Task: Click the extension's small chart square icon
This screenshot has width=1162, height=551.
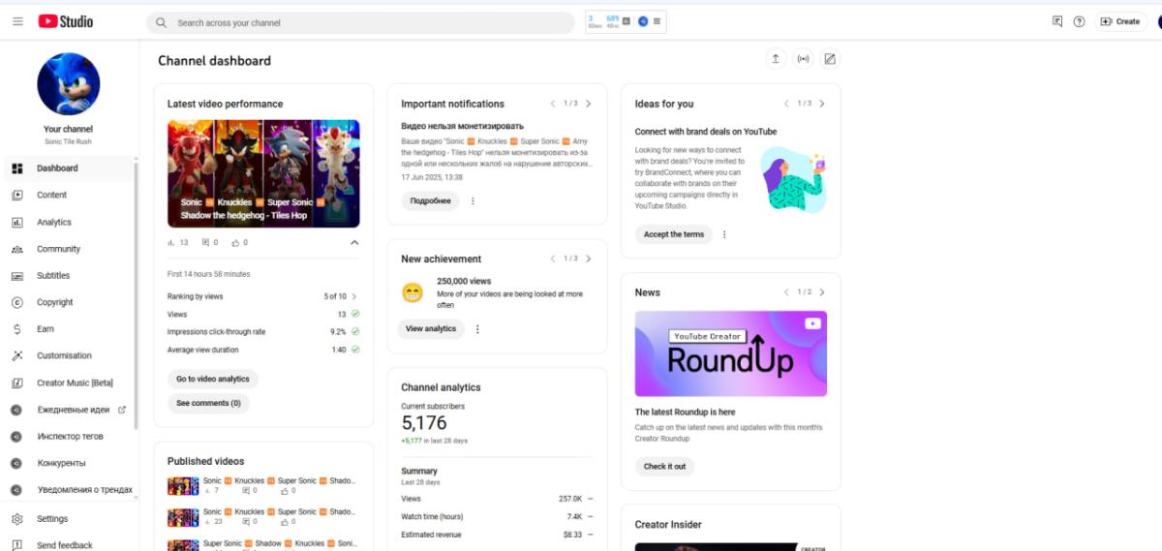Action: 627,20
